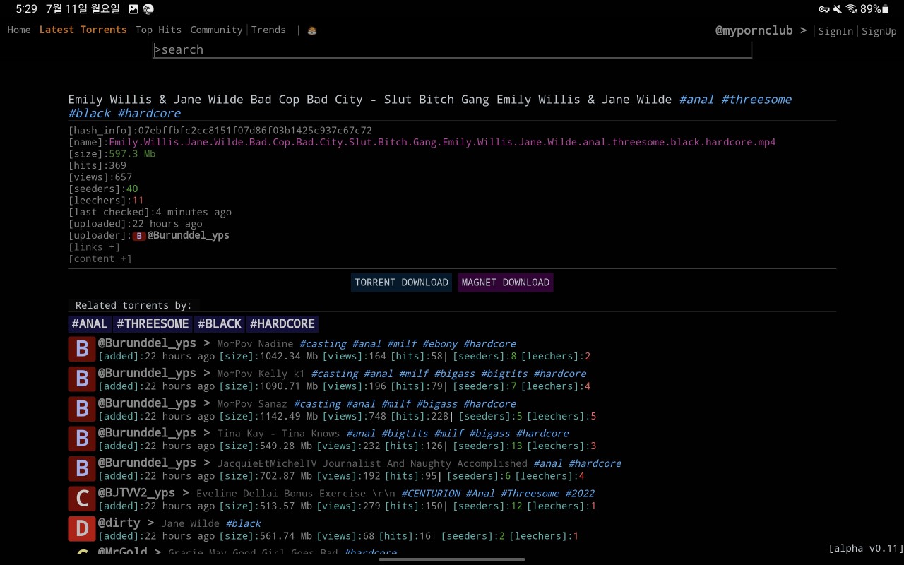This screenshot has height=565, width=904.
Task: Open the Top Hits section
Action: (158, 30)
